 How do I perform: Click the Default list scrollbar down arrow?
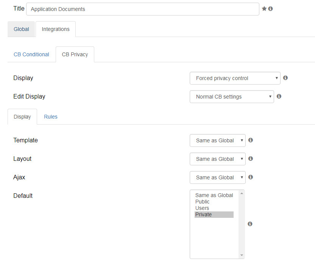point(242,255)
